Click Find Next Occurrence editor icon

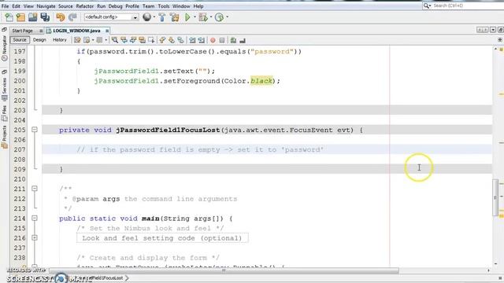coord(133,40)
